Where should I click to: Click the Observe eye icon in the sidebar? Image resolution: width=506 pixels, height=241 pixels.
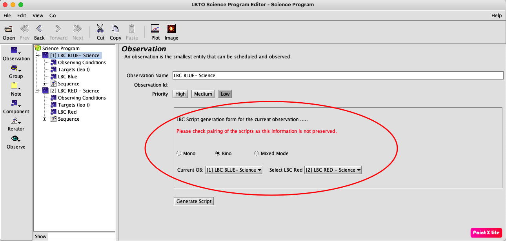pos(15,138)
